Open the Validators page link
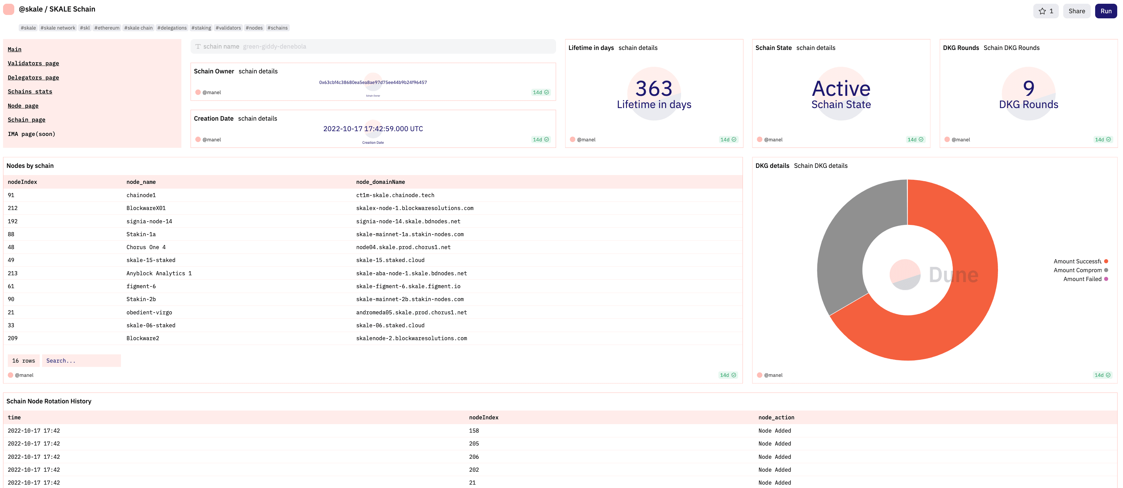Viewport: 1123px width, 488px height. click(x=33, y=63)
